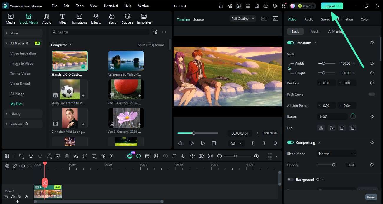
Task: Open Video Inspiration in sidebar
Action: (23, 54)
